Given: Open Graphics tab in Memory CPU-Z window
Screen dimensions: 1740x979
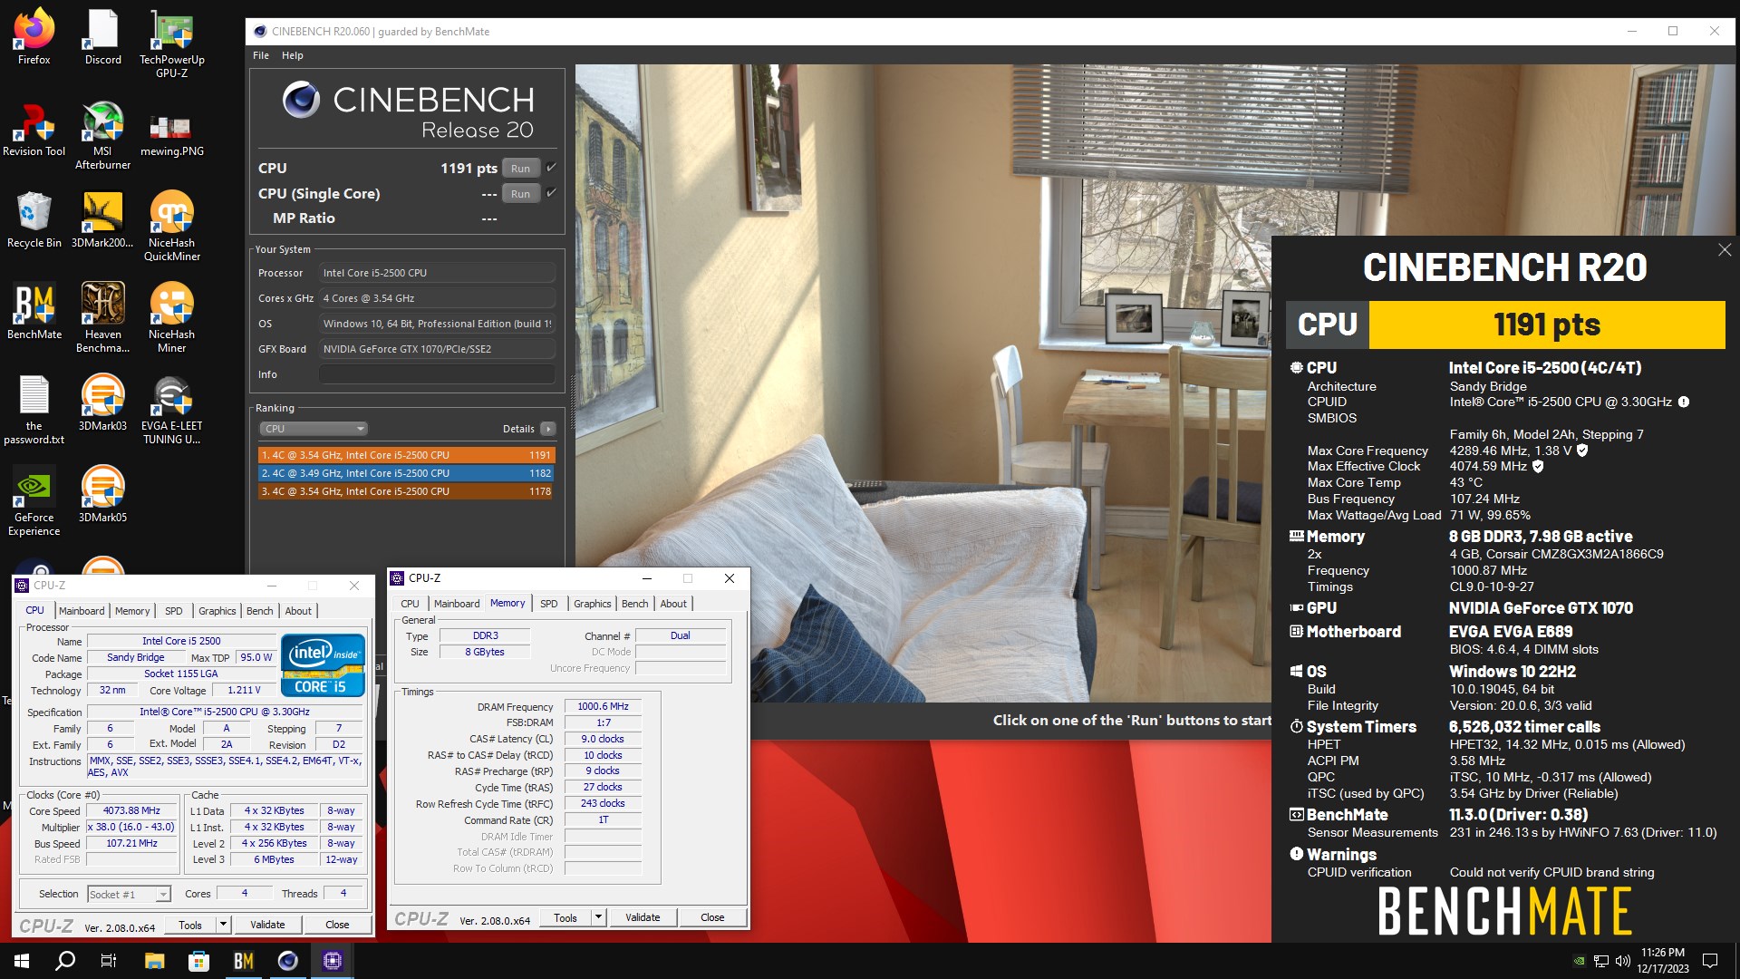Looking at the screenshot, I should coord(593,604).
